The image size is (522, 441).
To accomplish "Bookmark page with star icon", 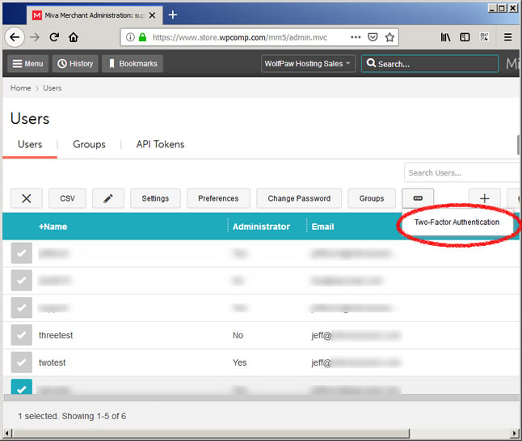I will pos(389,37).
